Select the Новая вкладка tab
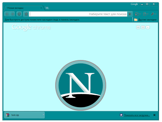 pyautogui.click(x=24, y=8)
